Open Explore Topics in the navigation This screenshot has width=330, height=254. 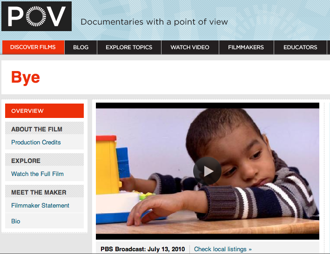(x=129, y=47)
